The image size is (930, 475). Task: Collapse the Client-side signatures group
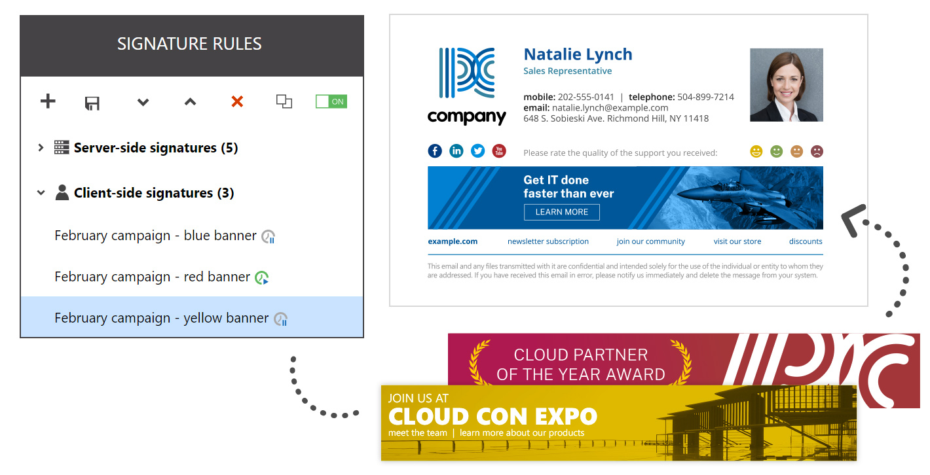41,192
